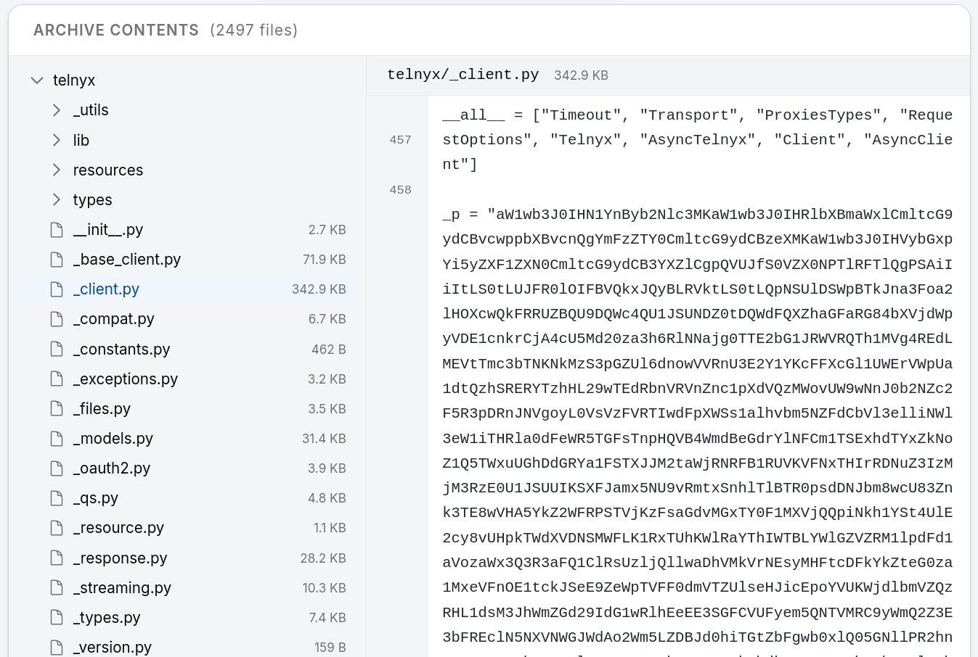Click the _compat.py file icon
The height and width of the screenshot is (657, 978).
coord(57,319)
